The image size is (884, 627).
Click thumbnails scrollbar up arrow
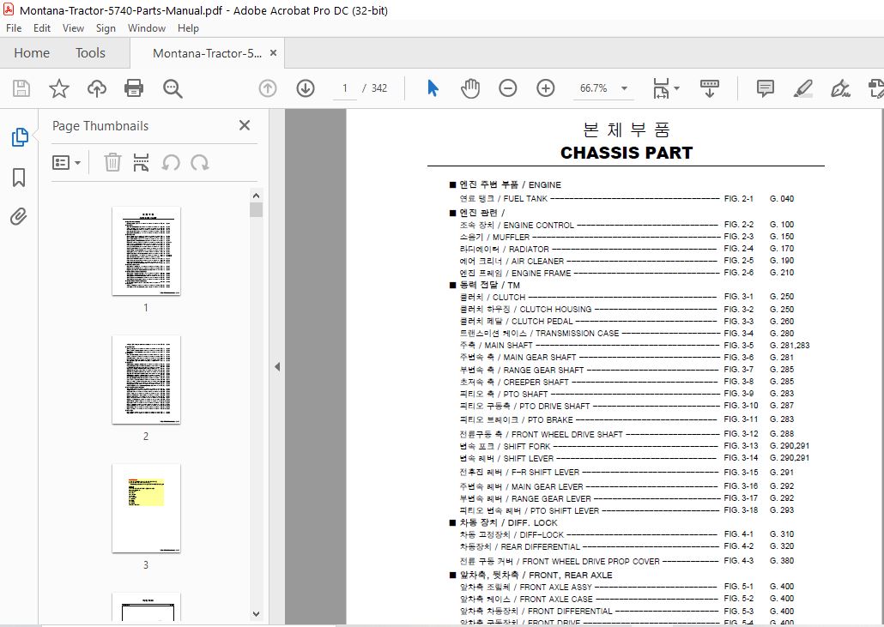(x=256, y=196)
